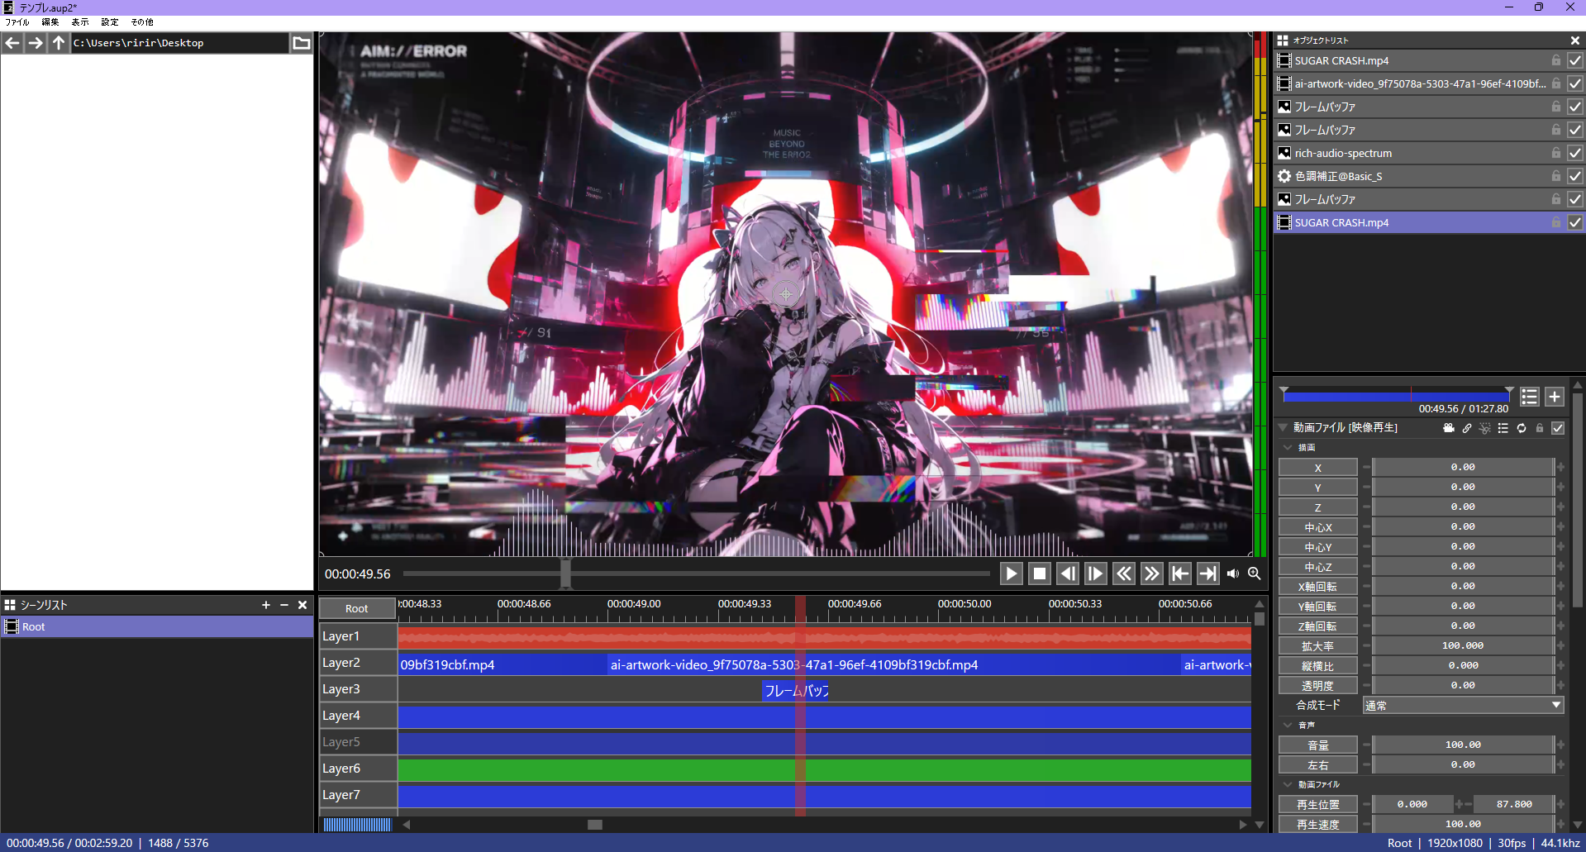Close the オブジェクトリスト panel
1586x852 pixels.
[x=1575, y=40]
